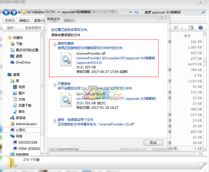
Task: Select appscan 9.0破解版 breadcrumb segment
Action: (x=76, y=12)
